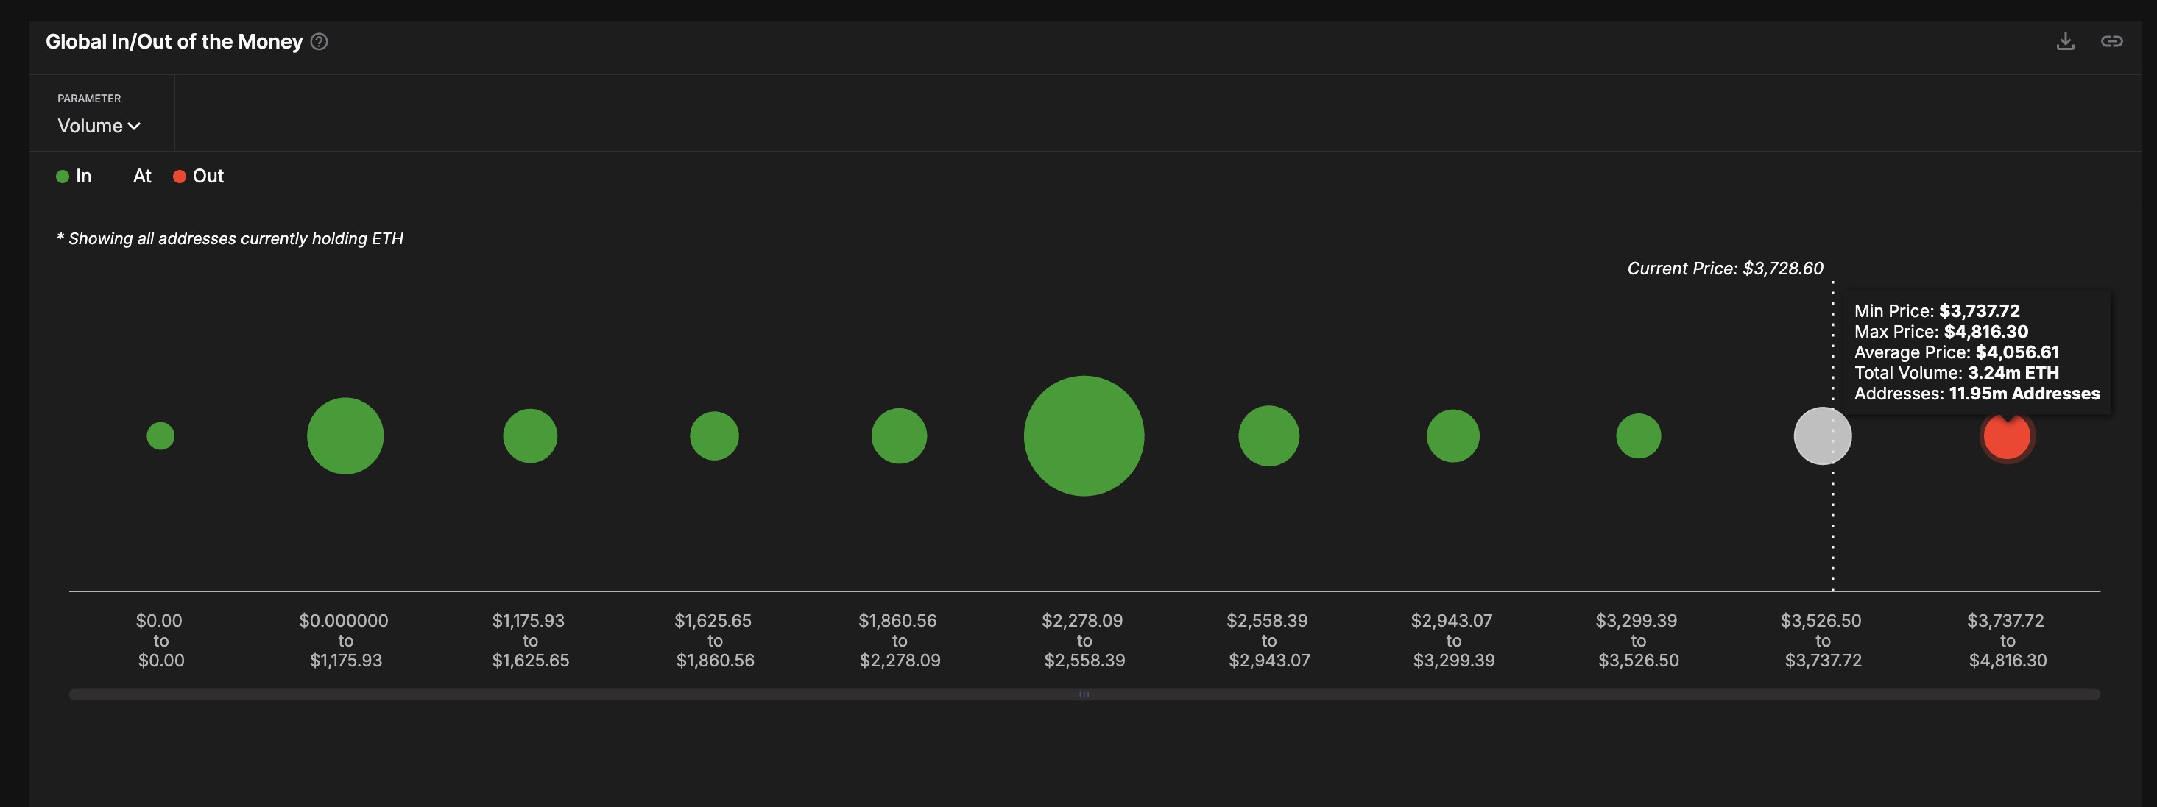Copy link via the chain link icon
Screen dimensions: 2157x807
tap(2111, 41)
